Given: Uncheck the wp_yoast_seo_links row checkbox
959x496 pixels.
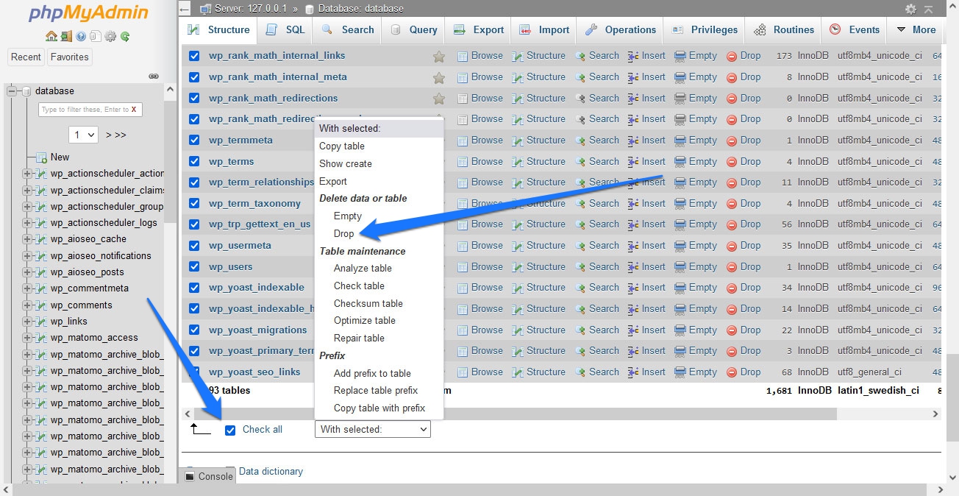Looking at the screenshot, I should (194, 372).
